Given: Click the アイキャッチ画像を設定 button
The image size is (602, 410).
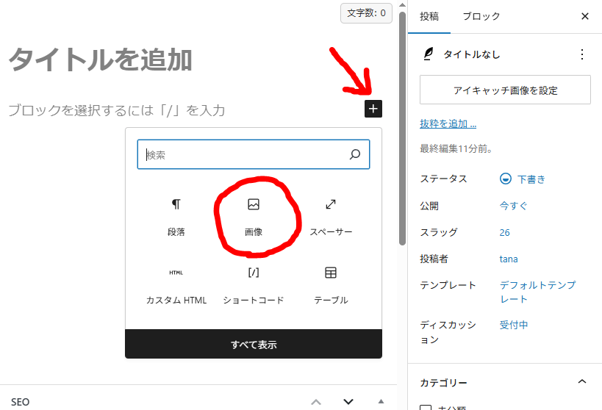Looking at the screenshot, I should point(505,90).
